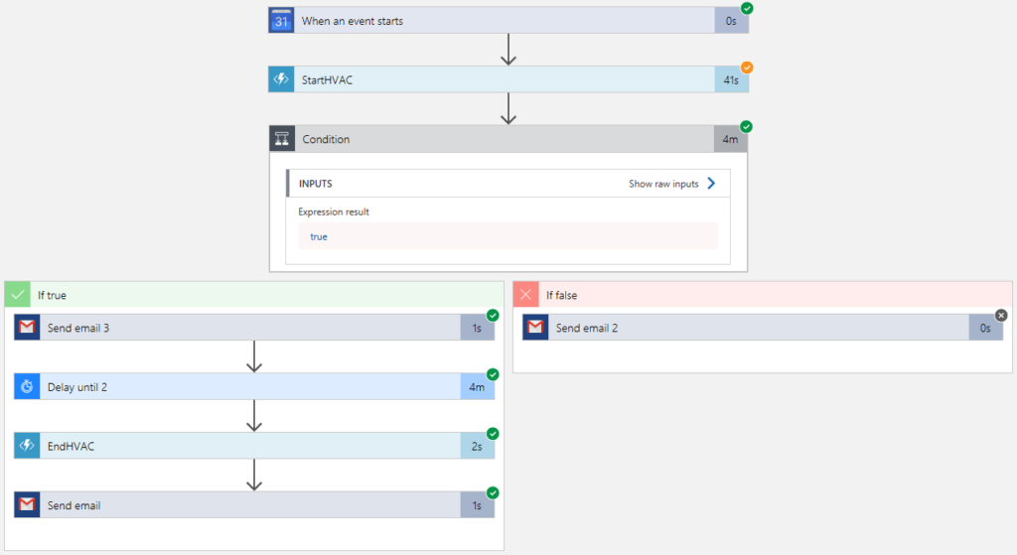Click the INPUTS section heading
This screenshot has width=1017, height=555.
click(x=315, y=184)
